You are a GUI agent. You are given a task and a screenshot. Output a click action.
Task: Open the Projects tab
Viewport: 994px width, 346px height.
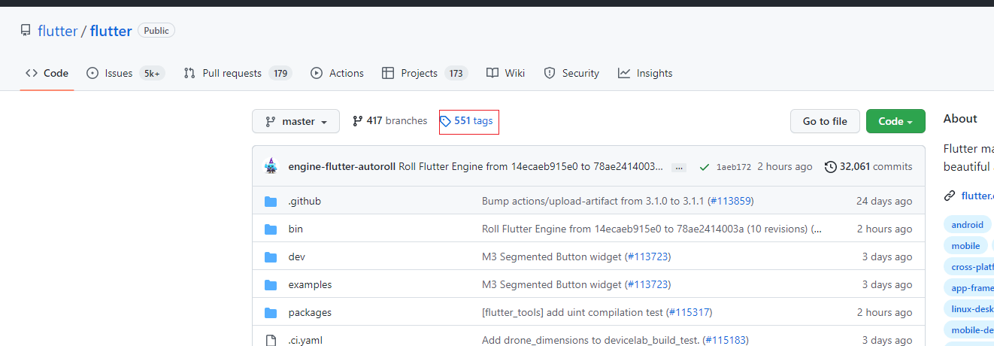425,73
